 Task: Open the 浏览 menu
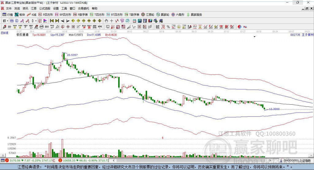(x=17, y=8)
